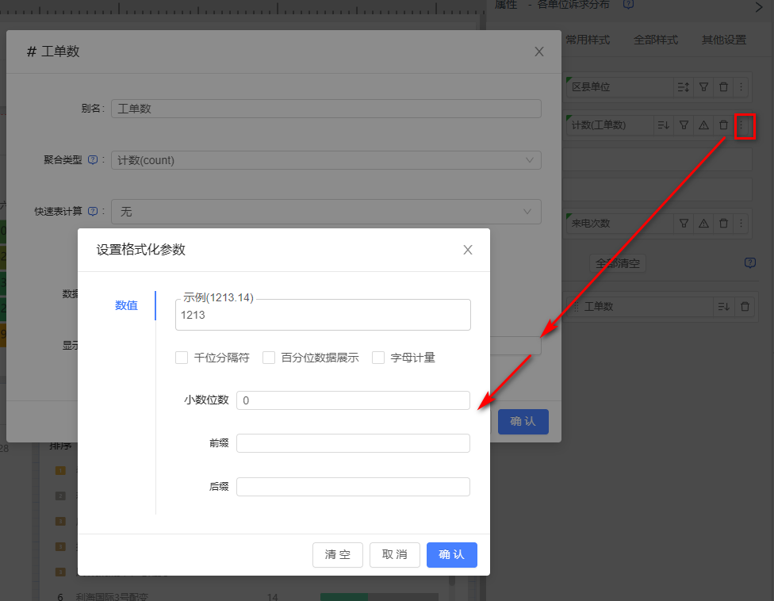Click into the 小数位数 input field
Screen dimensions: 774x601
coord(353,400)
